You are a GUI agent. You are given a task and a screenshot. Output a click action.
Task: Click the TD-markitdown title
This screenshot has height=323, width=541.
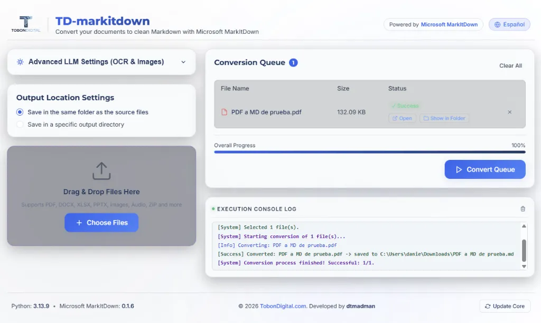(x=102, y=21)
